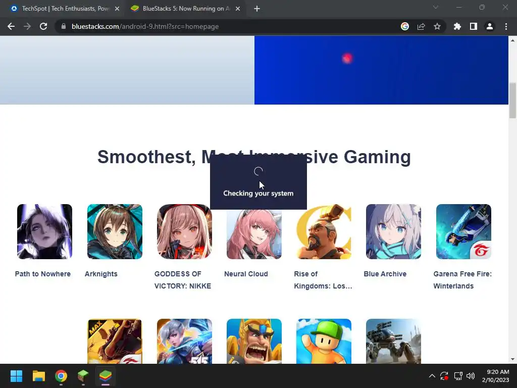The image size is (517, 388).
Task: Click the Path to Nowhere title
Action: (x=43, y=274)
